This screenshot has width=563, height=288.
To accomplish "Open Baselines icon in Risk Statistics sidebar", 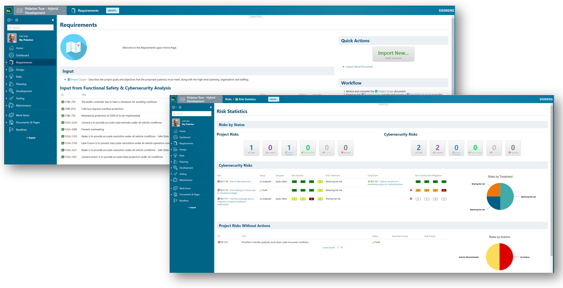I will coord(176,201).
